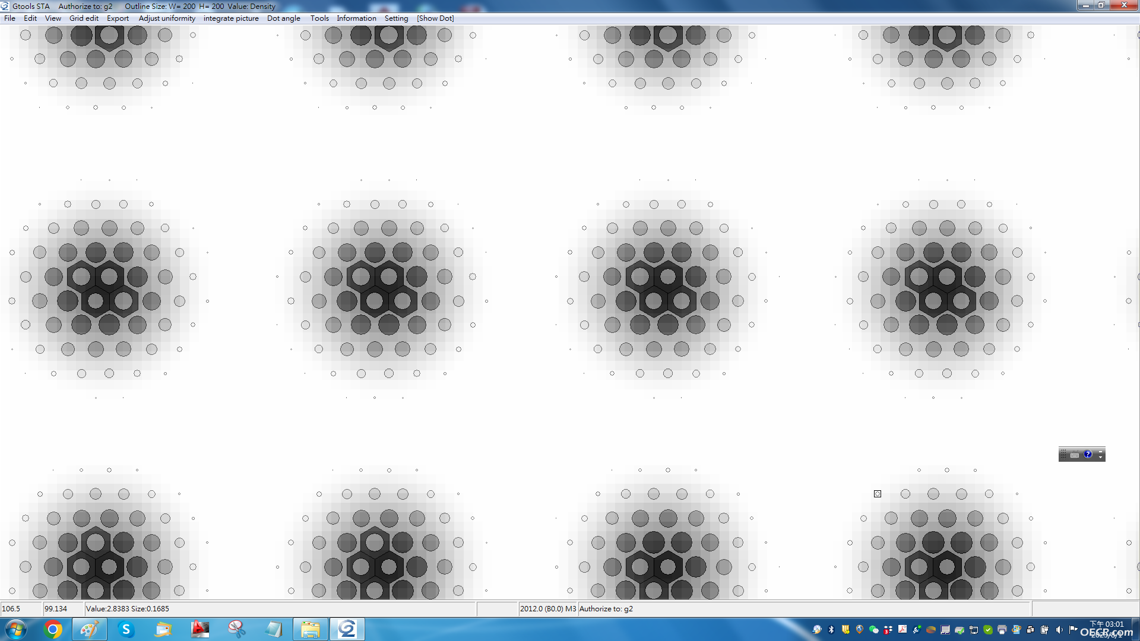The height and width of the screenshot is (641, 1140).
Task: Launch Google Chrome from taskbar
Action: coord(53,629)
